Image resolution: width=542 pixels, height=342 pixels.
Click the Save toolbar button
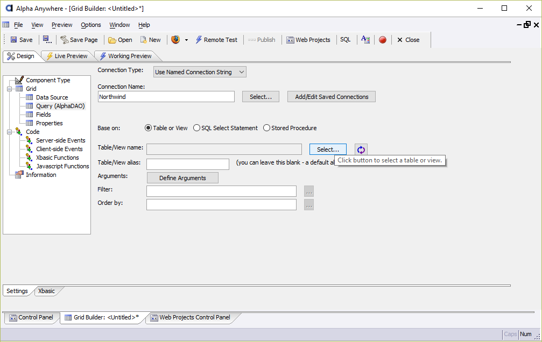(x=22, y=40)
